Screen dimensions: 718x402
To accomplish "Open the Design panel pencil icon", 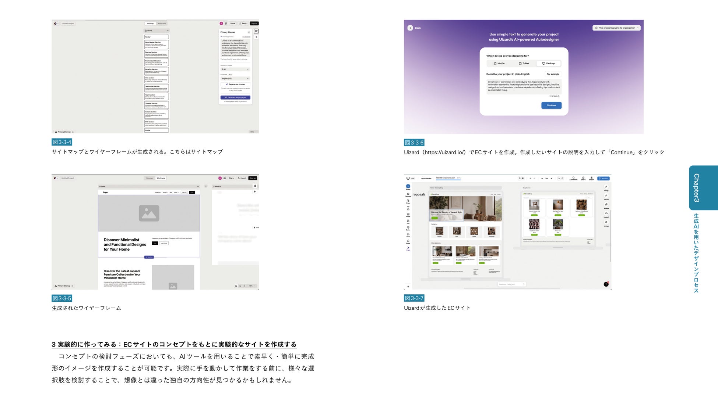I will (x=606, y=187).
